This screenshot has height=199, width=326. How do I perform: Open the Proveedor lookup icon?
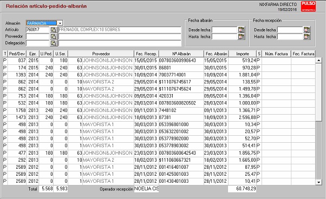coord(53,37)
